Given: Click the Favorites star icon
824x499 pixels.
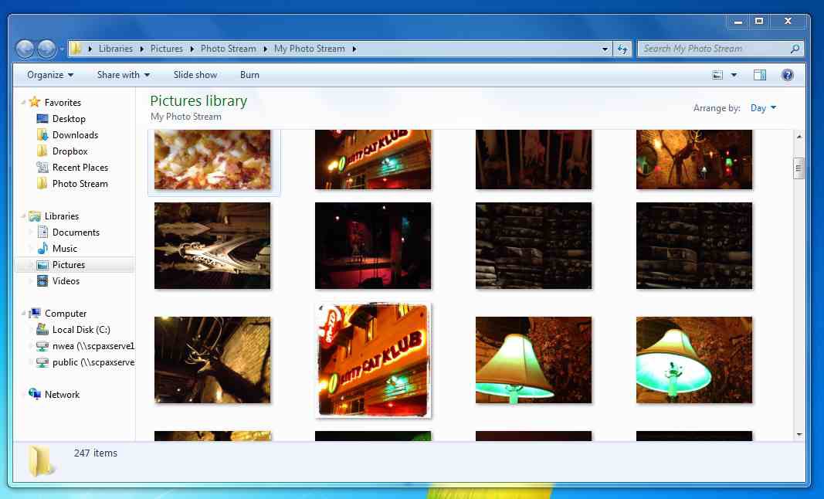Looking at the screenshot, I should (35, 102).
